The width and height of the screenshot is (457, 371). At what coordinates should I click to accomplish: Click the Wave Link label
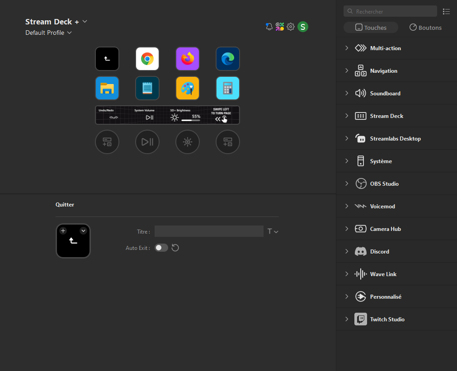click(383, 274)
